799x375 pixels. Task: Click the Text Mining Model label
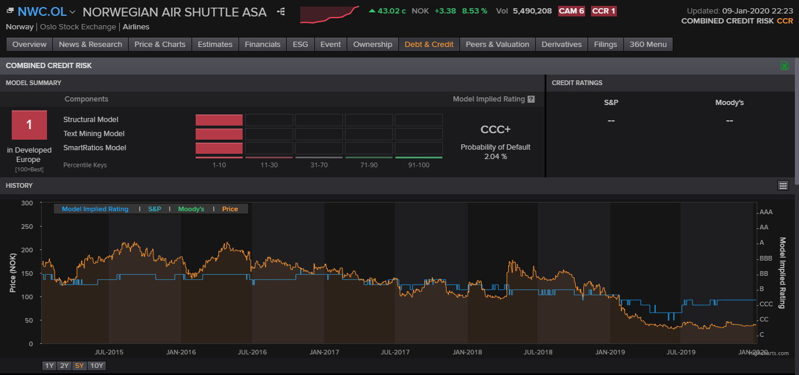pyautogui.click(x=94, y=134)
